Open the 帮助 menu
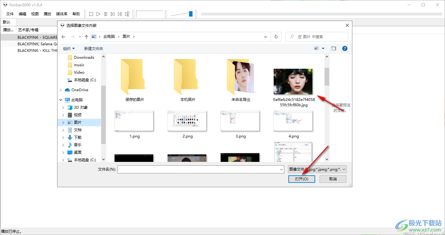Viewport: 445px width, 235px height. (76, 14)
